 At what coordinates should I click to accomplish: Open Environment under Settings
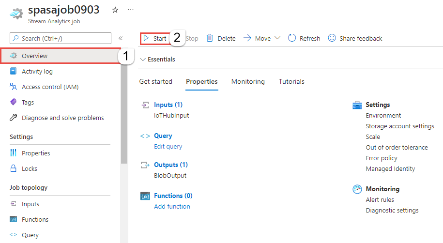(x=383, y=115)
